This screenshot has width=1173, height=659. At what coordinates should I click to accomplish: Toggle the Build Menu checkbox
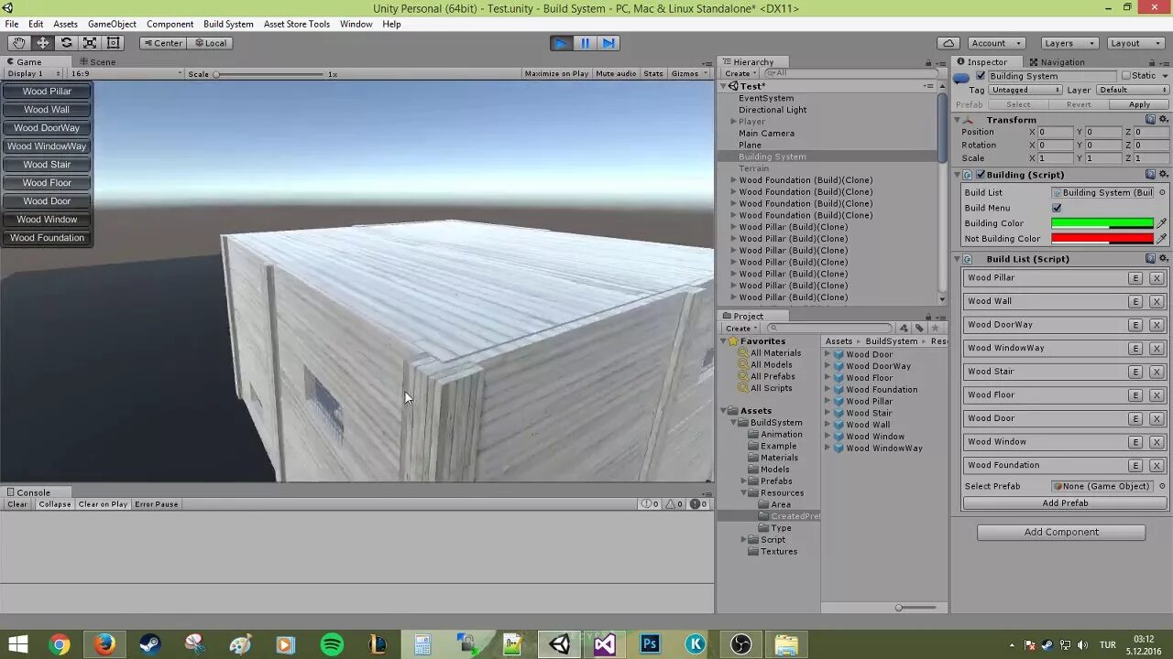tap(1057, 208)
